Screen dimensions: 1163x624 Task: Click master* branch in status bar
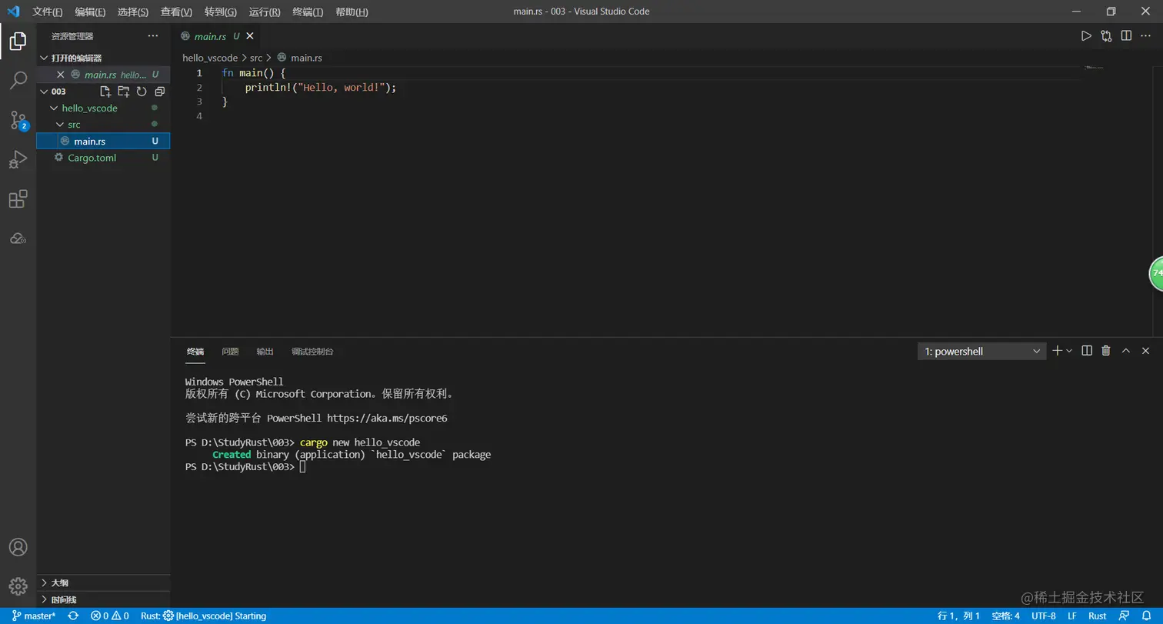pyautogui.click(x=34, y=616)
